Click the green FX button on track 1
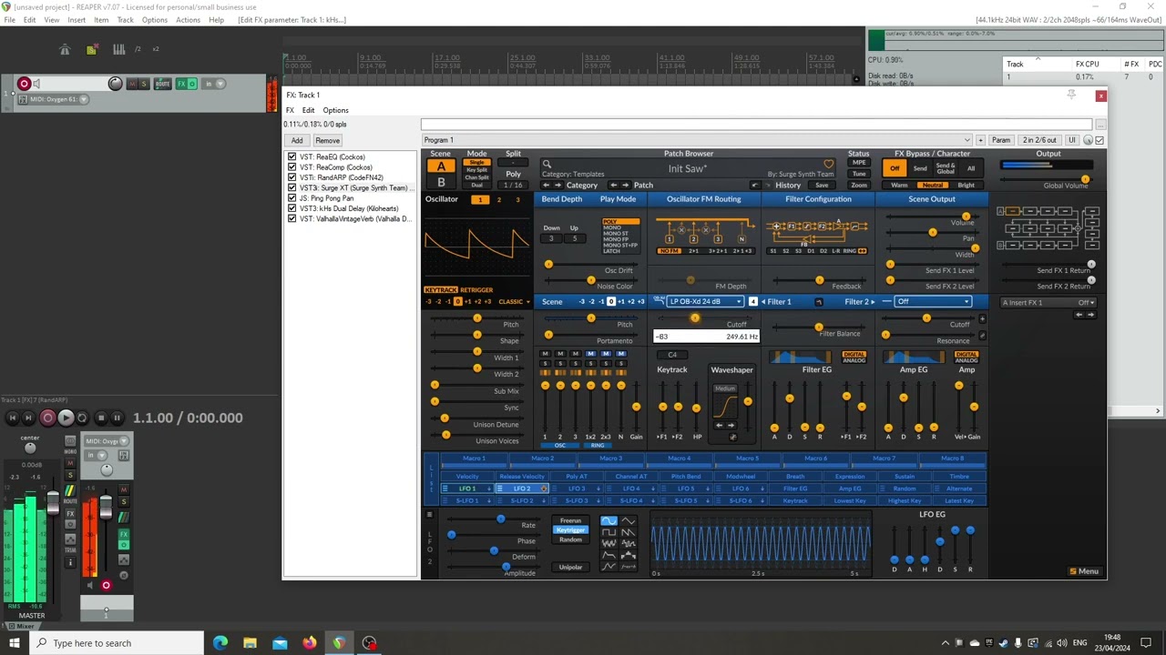The width and height of the screenshot is (1166, 655). (181, 84)
